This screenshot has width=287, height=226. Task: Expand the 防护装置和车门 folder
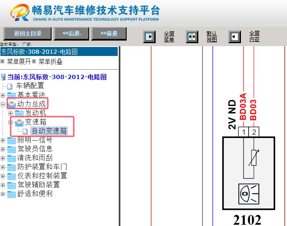click(x=3, y=167)
